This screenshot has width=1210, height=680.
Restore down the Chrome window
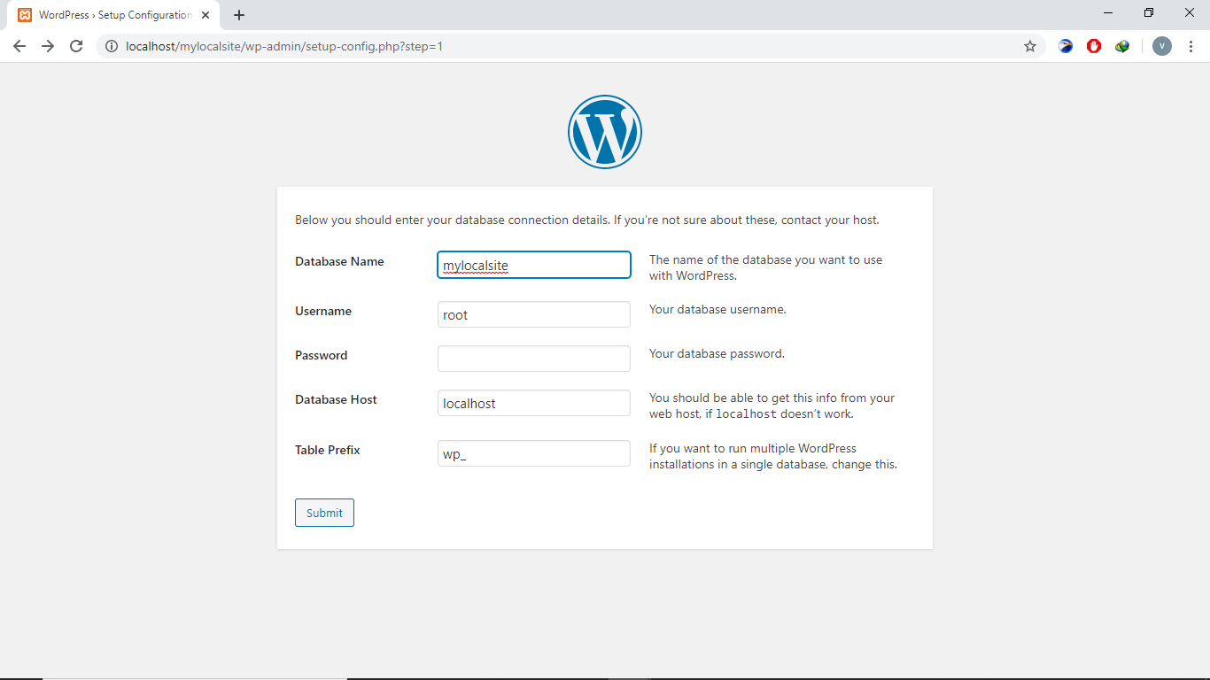coord(1149,12)
